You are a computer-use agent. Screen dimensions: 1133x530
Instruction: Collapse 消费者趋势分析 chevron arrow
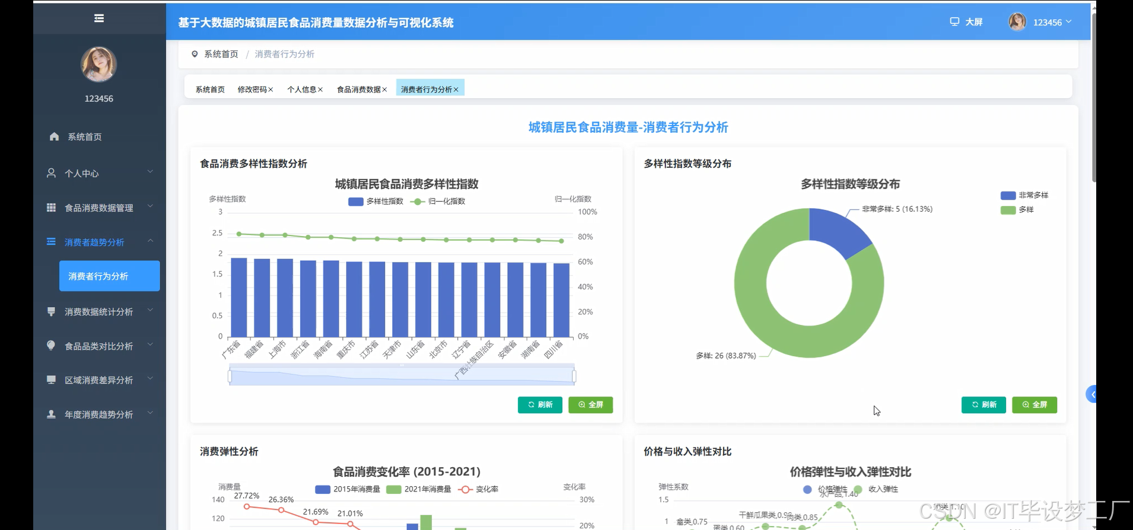click(150, 241)
